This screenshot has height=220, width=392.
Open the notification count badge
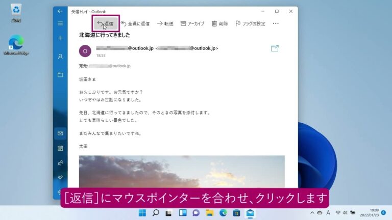tap(383, 213)
